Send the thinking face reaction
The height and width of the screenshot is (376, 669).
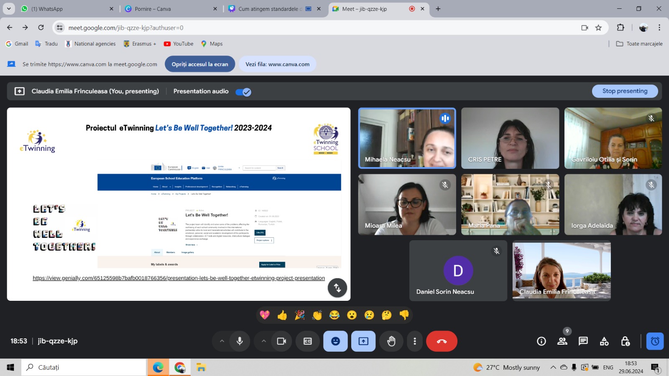(x=387, y=315)
